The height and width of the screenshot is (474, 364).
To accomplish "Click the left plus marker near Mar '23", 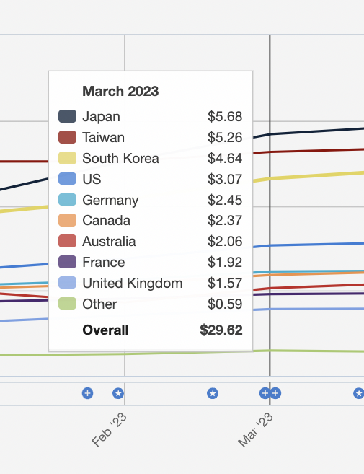I will 265,393.
